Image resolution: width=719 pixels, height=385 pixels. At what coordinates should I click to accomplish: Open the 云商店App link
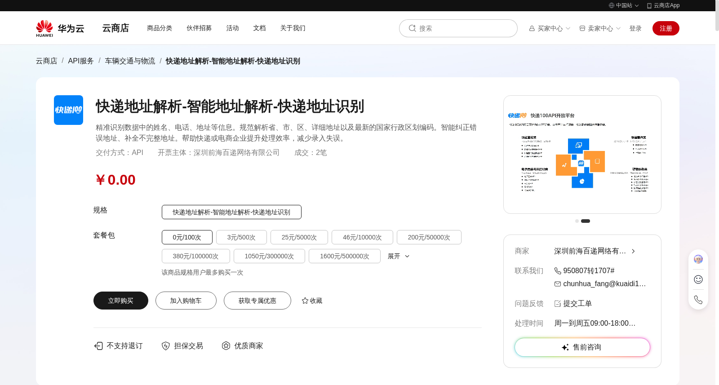(x=663, y=5)
